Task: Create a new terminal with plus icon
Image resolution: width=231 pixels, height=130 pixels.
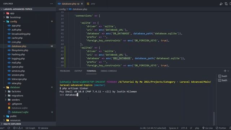Action: pos(225,71)
